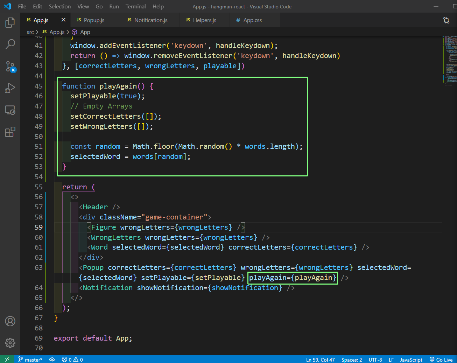Click the Popup component tag
457x363 pixels.
93,267
